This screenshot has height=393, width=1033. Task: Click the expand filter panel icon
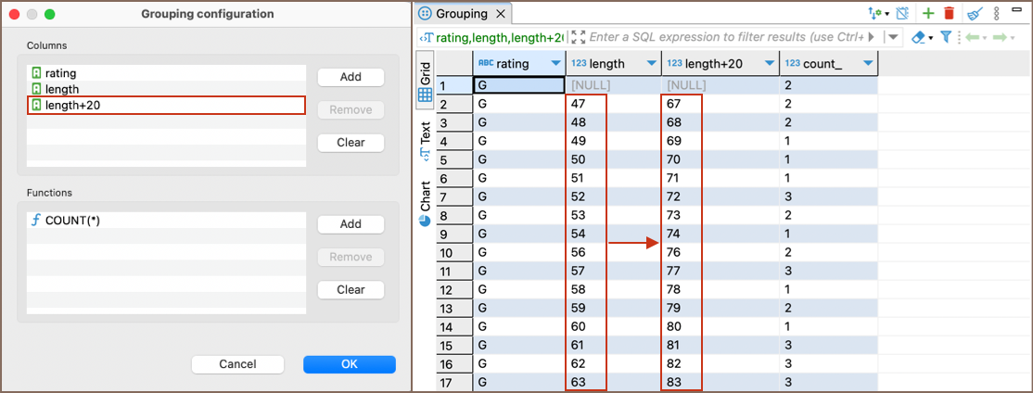tap(579, 37)
